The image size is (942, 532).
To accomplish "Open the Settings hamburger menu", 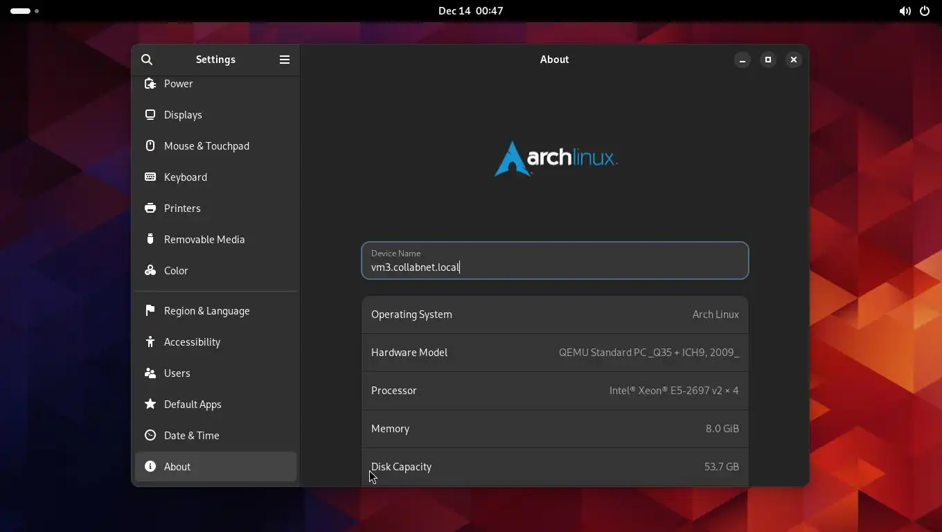I will [285, 60].
